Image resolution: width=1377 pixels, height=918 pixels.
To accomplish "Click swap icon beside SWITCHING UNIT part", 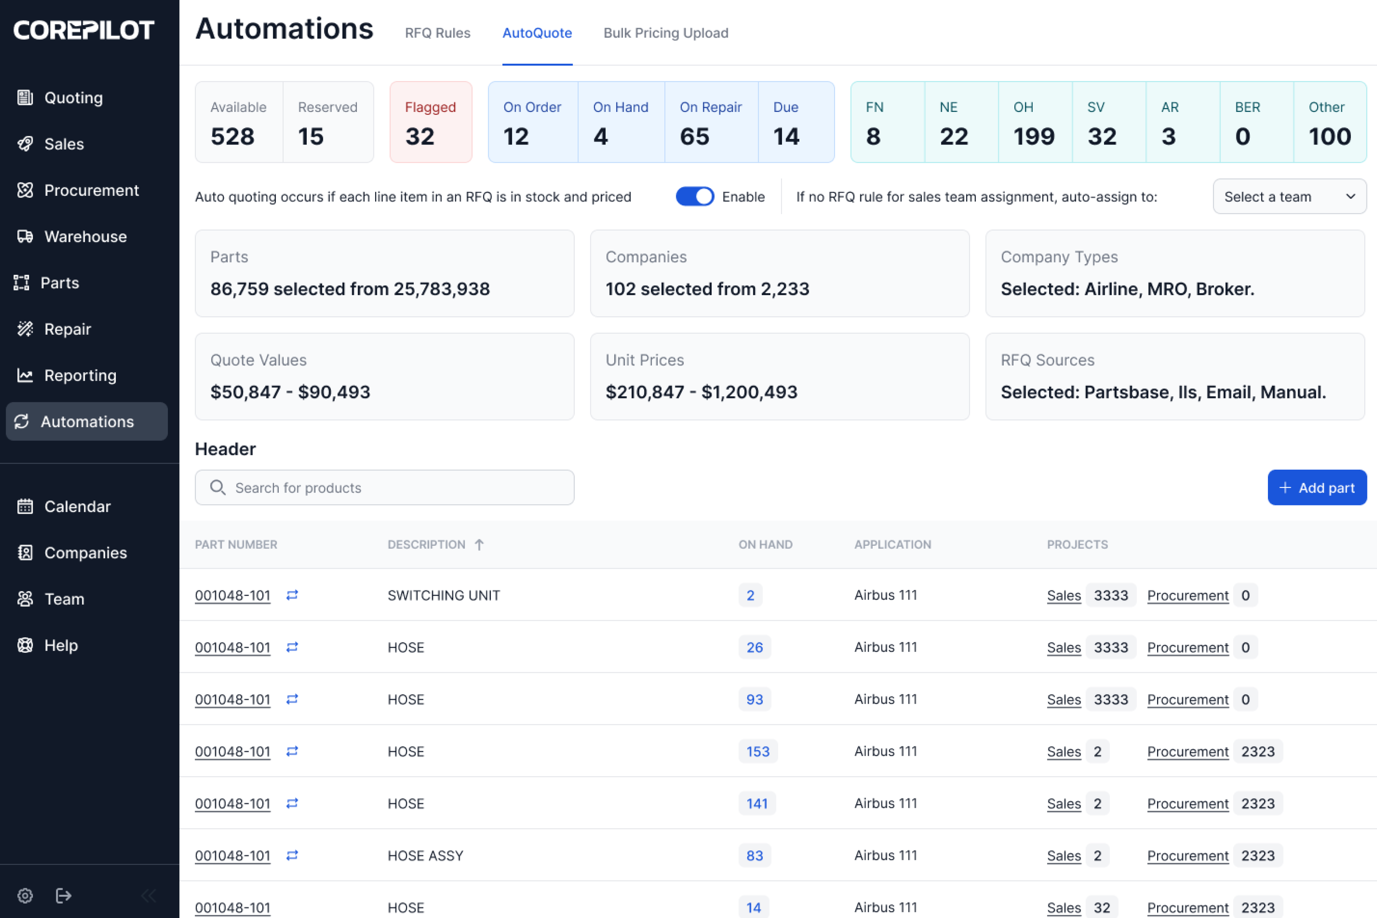I will coord(292,595).
